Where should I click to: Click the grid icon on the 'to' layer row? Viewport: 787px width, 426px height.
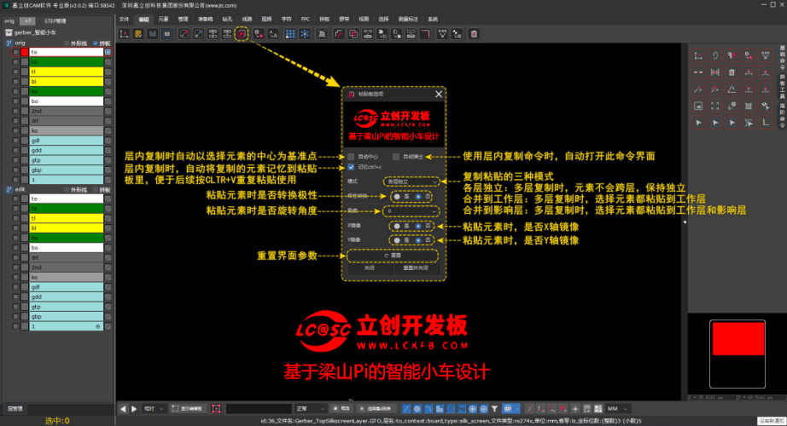(108, 52)
